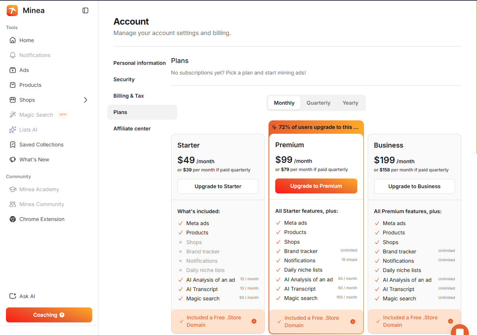Click the Minea brand name
477x335 pixels.
pos(34,10)
